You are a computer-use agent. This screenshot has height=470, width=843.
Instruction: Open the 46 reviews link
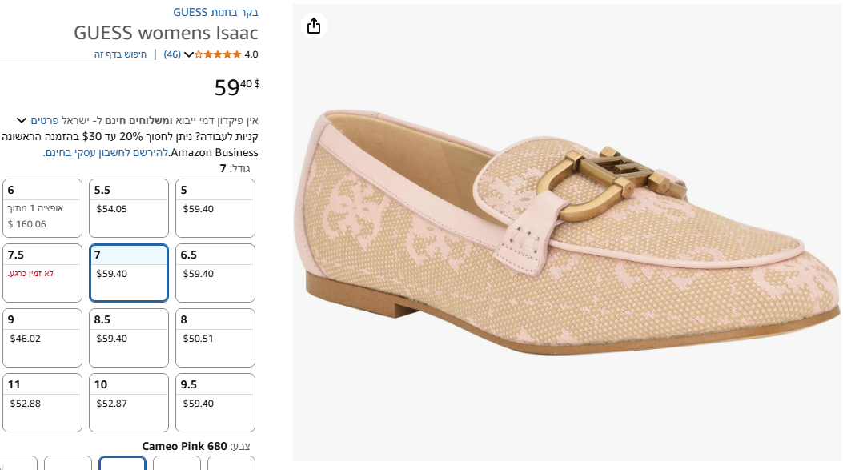pos(172,54)
